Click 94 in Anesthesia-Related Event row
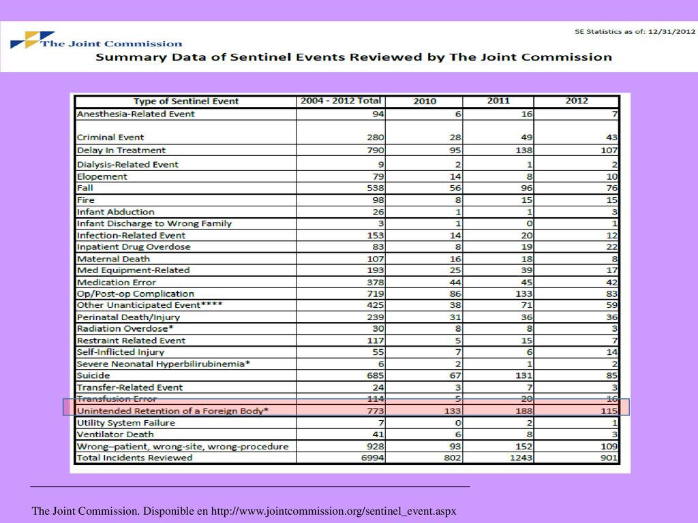The height and width of the screenshot is (523, 698). [x=378, y=114]
